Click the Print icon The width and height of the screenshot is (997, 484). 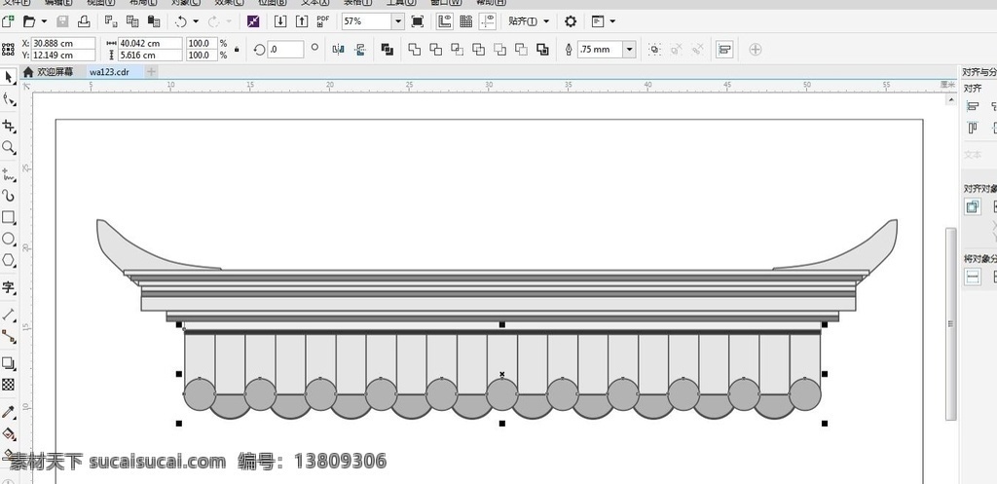[x=84, y=21]
